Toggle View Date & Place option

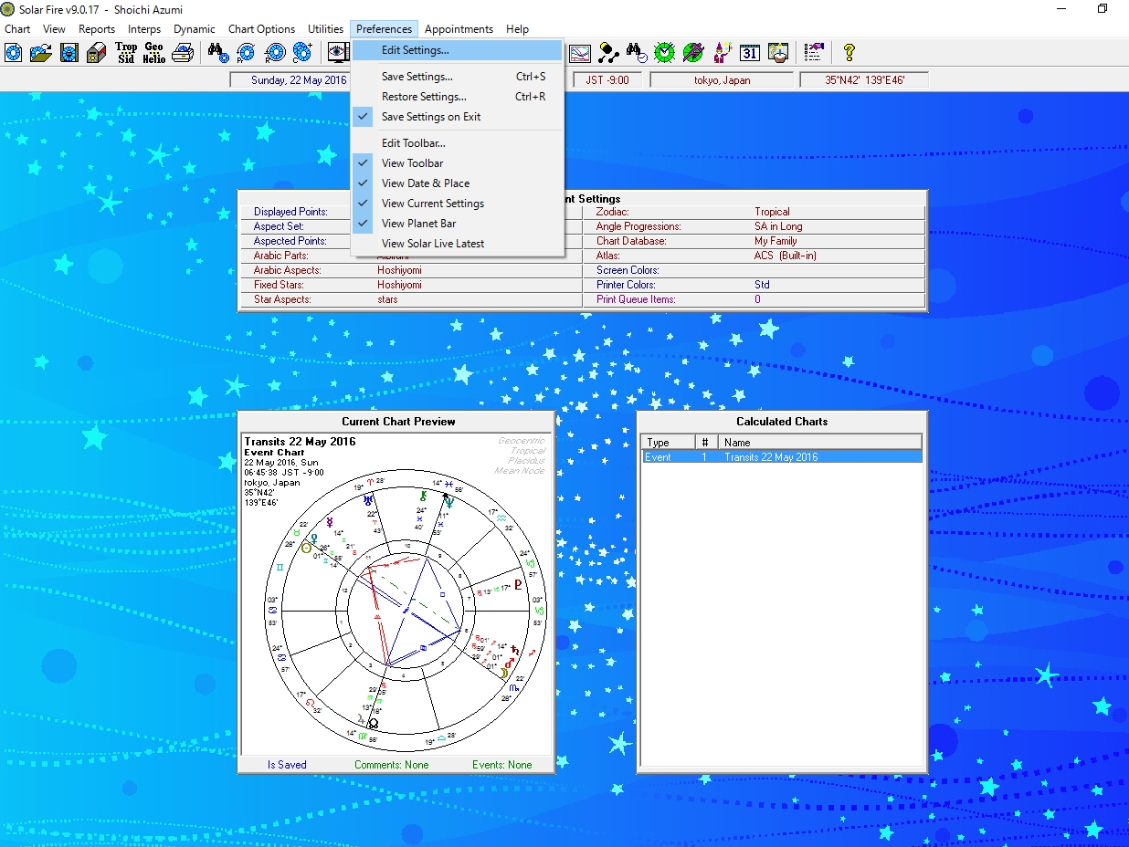[x=425, y=183]
